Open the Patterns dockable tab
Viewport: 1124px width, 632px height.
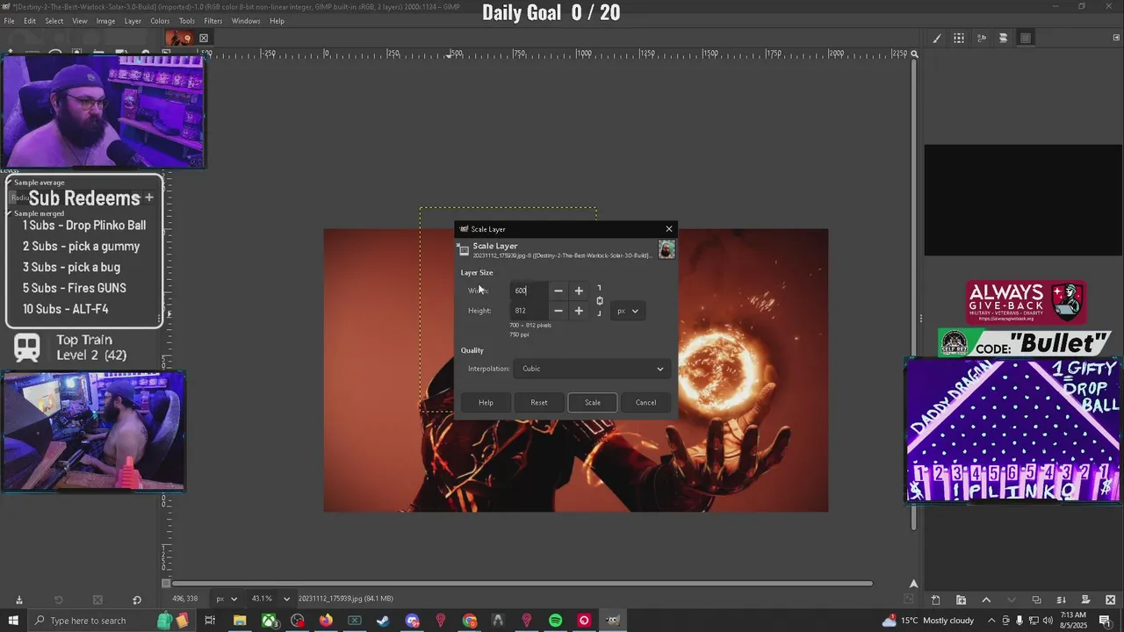(x=959, y=38)
